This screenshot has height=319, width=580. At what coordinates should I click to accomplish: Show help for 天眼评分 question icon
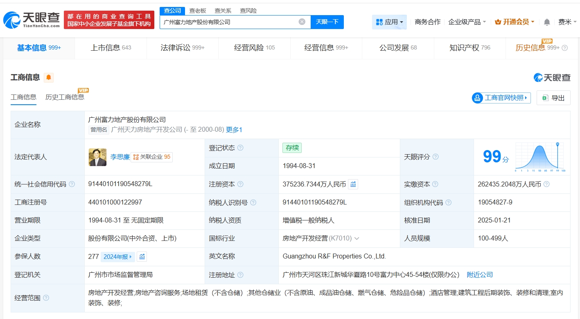coord(436,157)
